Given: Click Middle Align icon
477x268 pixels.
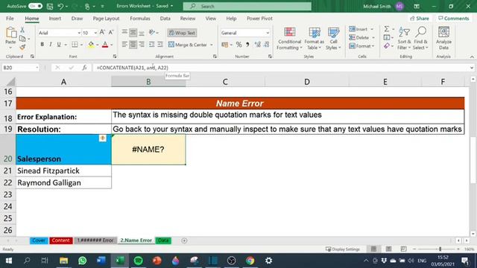Looking at the screenshot, I should click(133, 32).
